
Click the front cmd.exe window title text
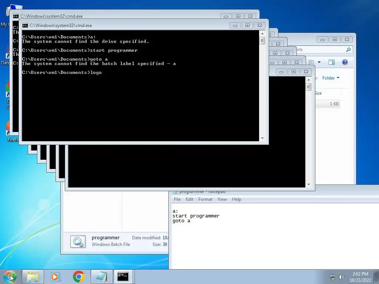pyautogui.click(x=61, y=26)
